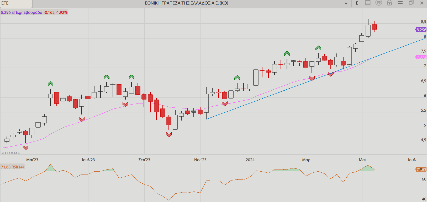Close the chart window with the X
Screen dimensions: 427x202
click(422, 3)
